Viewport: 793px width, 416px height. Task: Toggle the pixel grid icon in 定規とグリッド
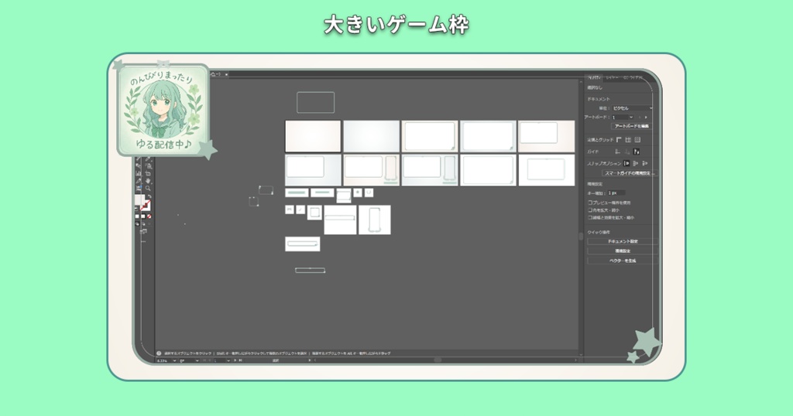click(x=637, y=140)
